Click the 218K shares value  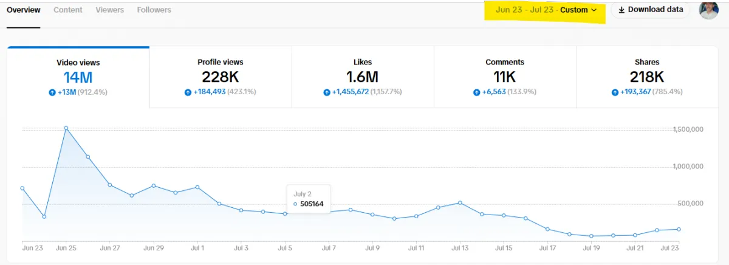[647, 77]
